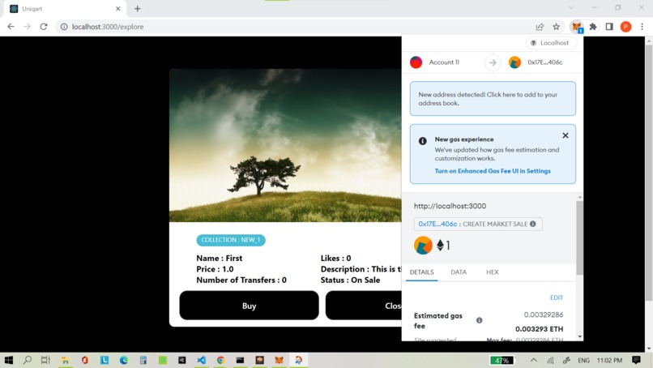This screenshot has height=368, width=653.
Task: Toggle the browser side panel icon
Action: coord(609,27)
